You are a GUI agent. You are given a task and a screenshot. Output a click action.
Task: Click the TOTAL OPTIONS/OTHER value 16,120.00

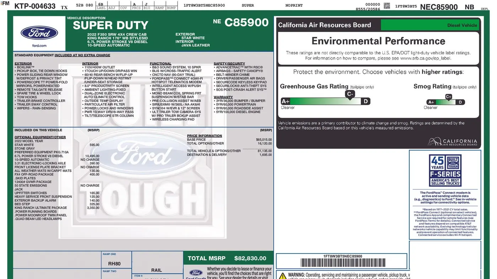point(265,143)
